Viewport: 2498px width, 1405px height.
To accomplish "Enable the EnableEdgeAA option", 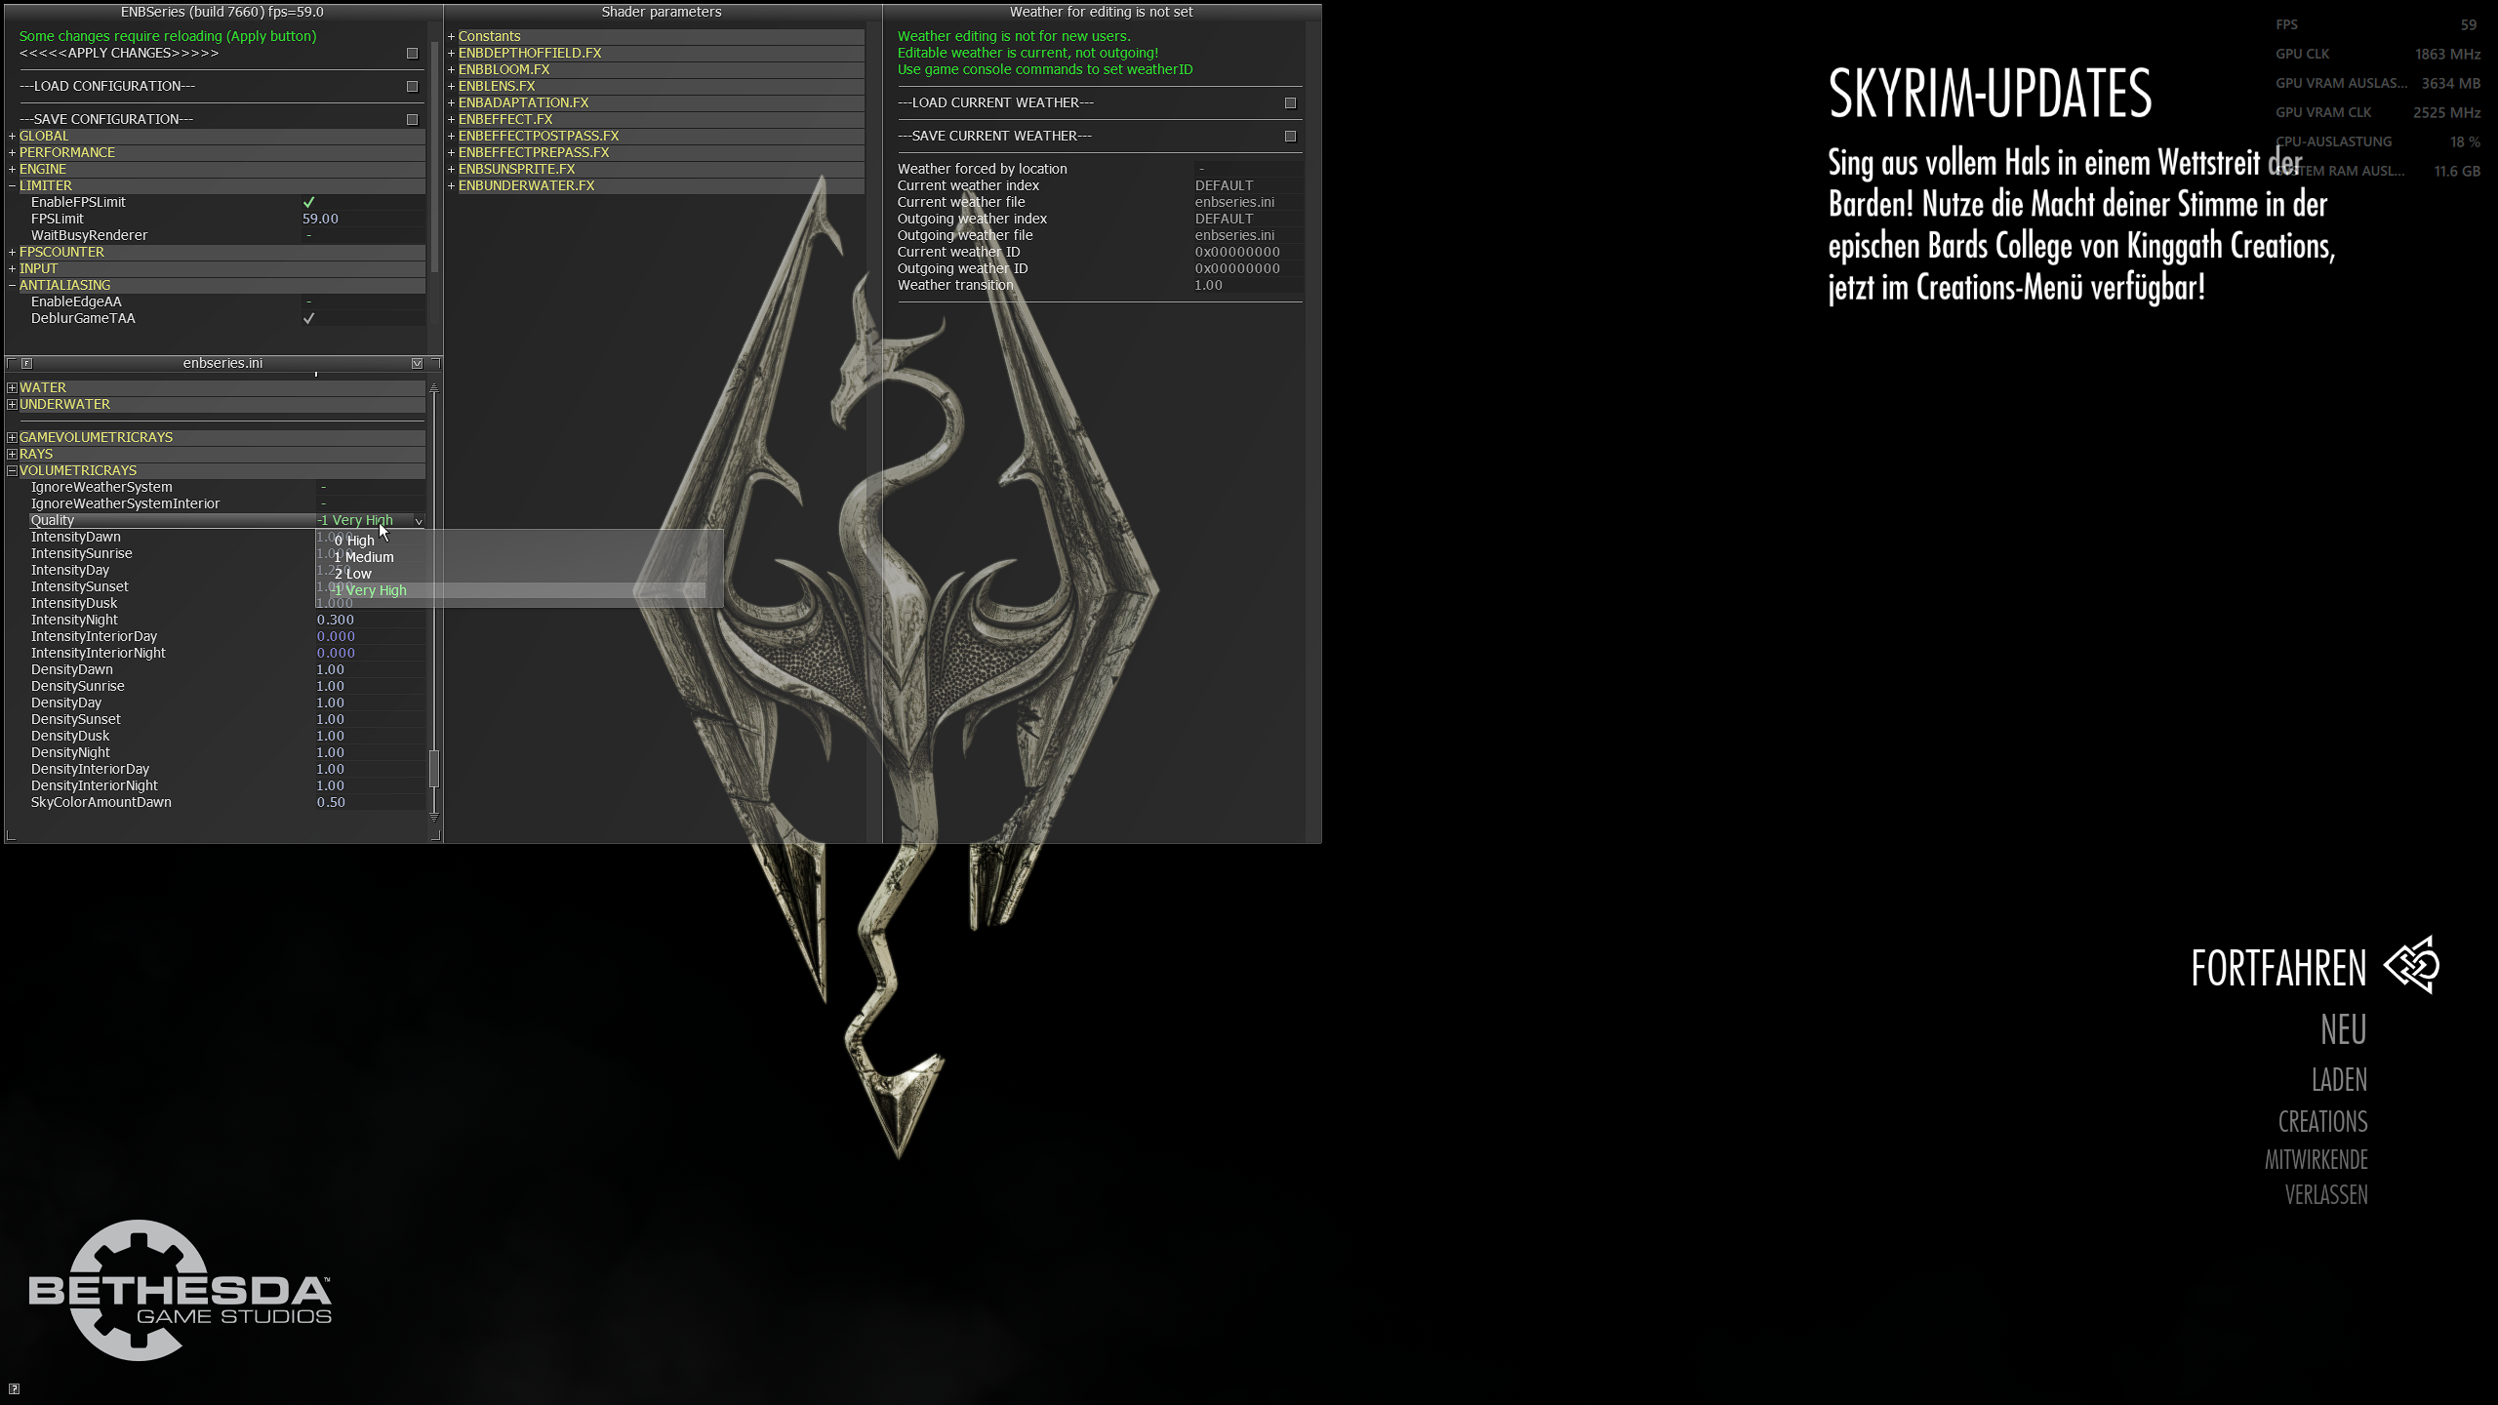I will pyautogui.click(x=309, y=301).
